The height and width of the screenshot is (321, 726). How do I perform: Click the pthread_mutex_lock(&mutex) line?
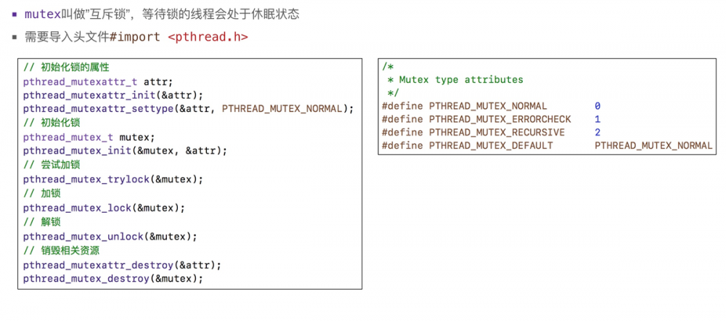pyautogui.click(x=104, y=207)
